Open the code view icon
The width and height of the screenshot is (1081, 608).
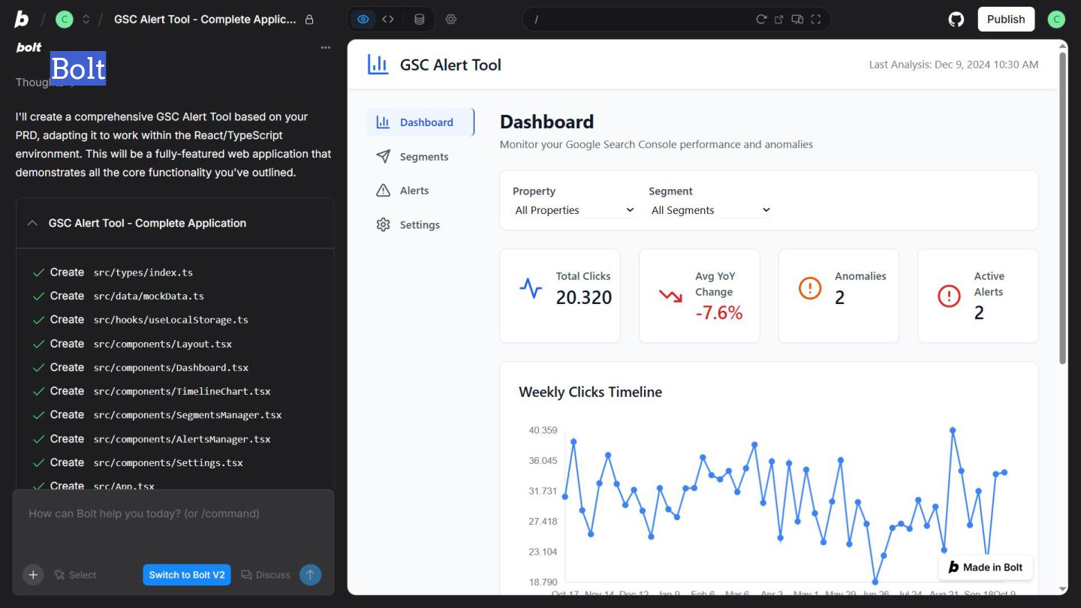pyautogui.click(x=388, y=20)
